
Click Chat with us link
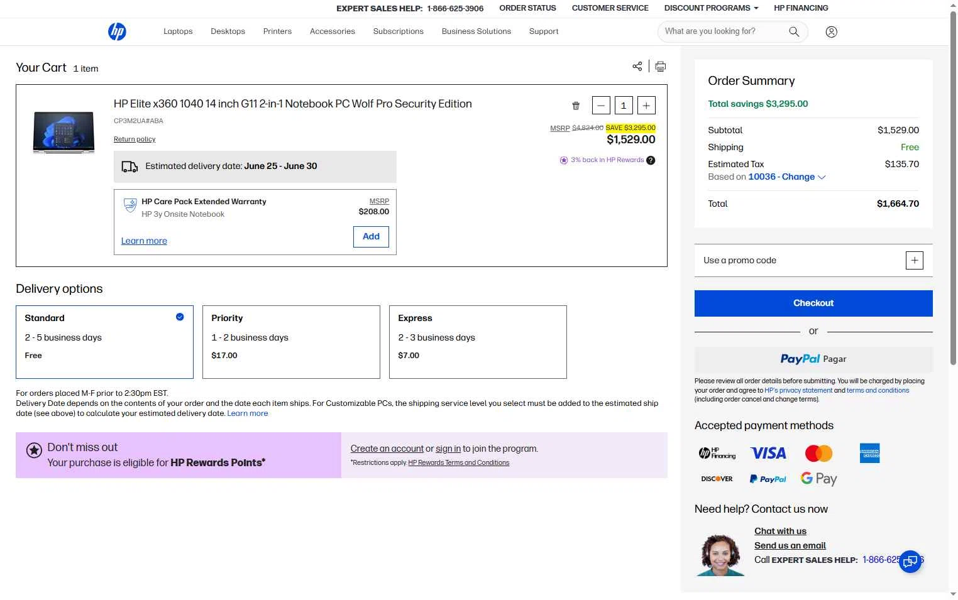(780, 532)
